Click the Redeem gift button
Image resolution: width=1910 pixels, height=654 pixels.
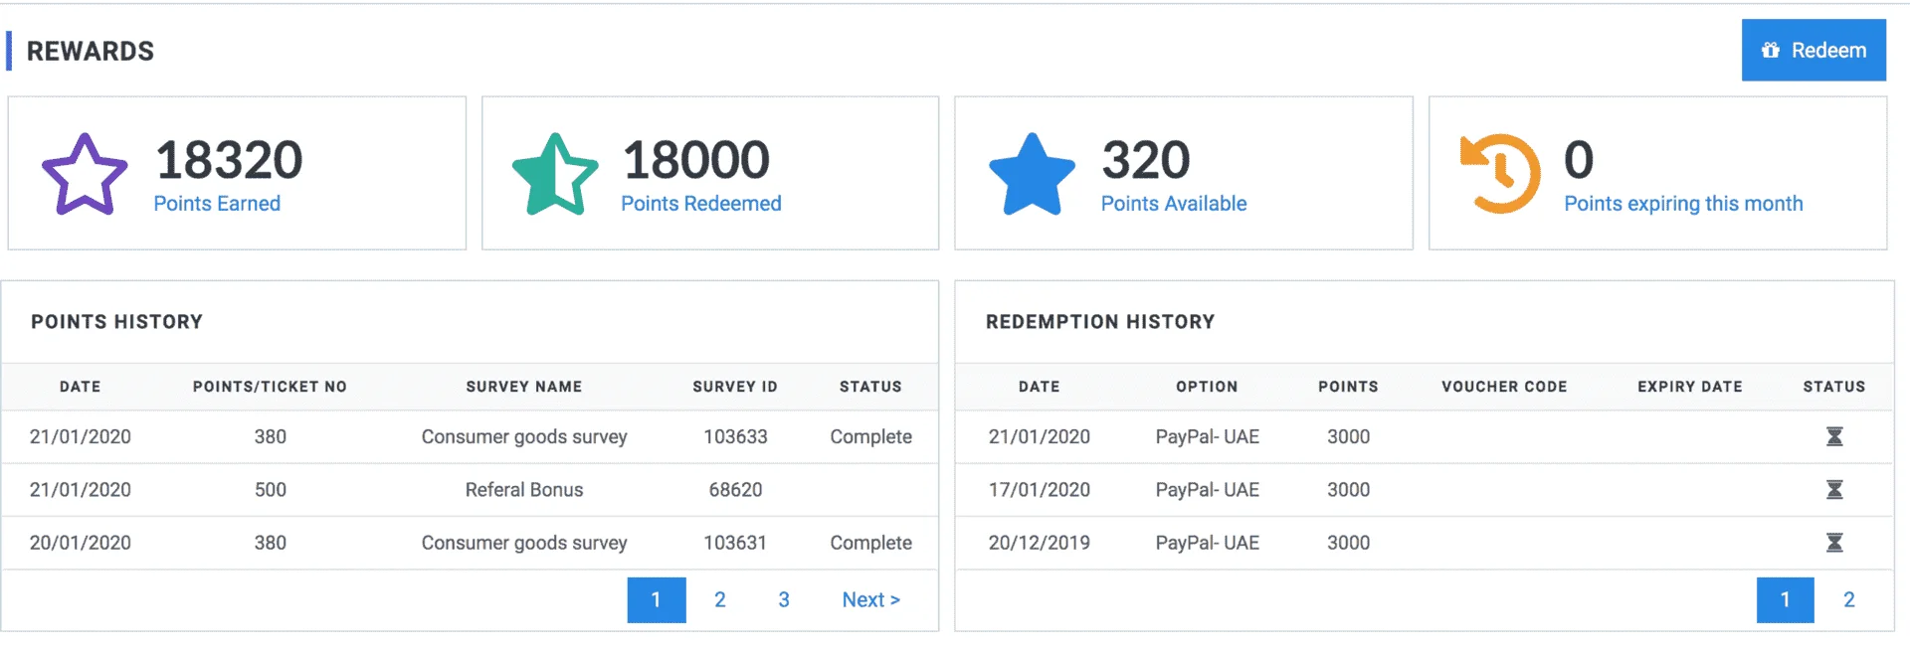[x=1814, y=50]
